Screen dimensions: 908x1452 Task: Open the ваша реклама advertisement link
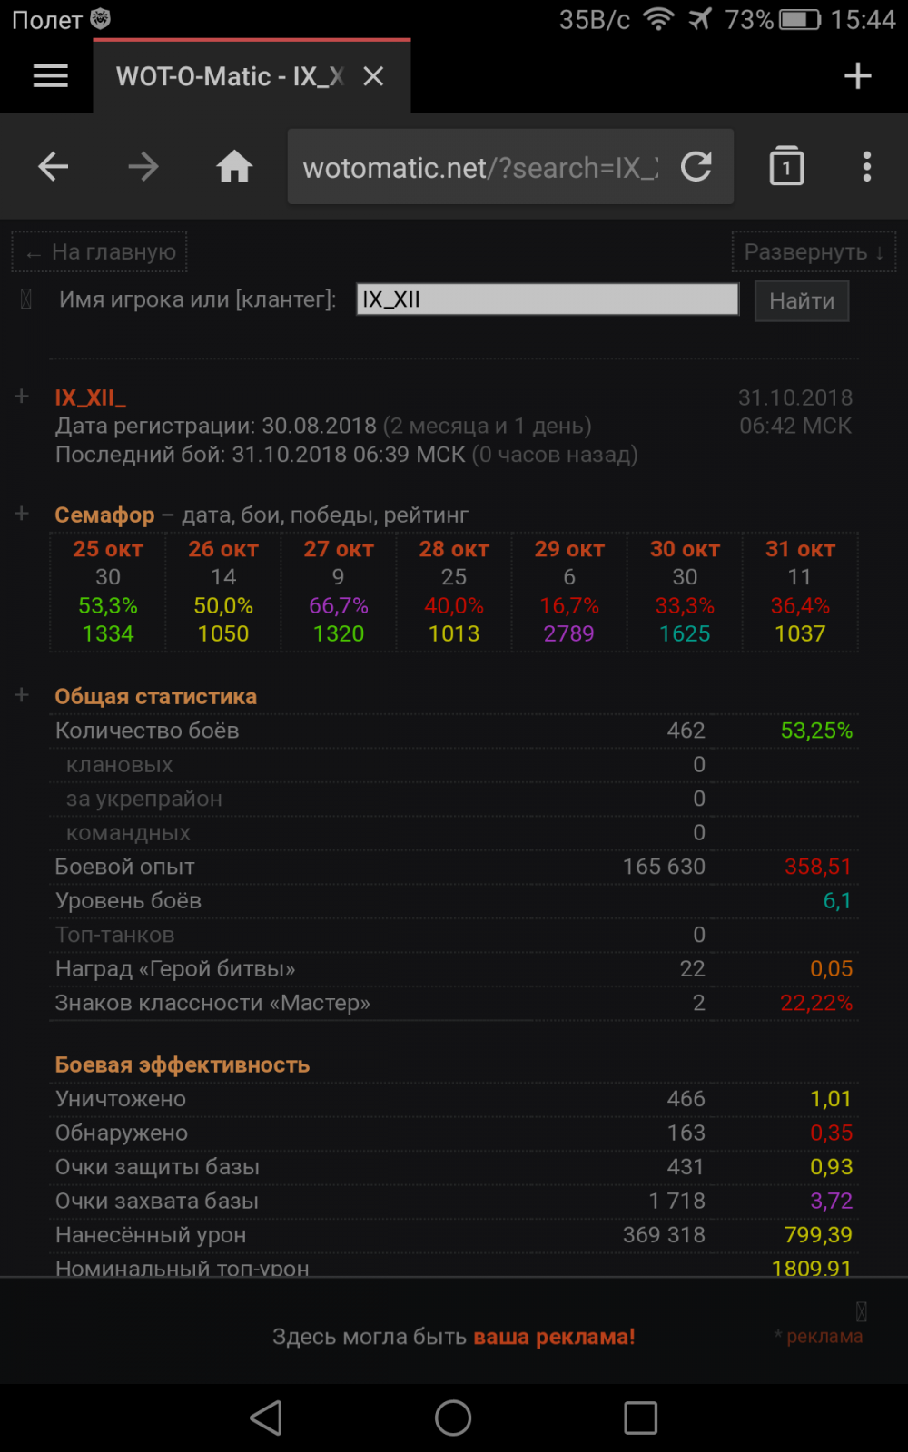click(x=554, y=1337)
